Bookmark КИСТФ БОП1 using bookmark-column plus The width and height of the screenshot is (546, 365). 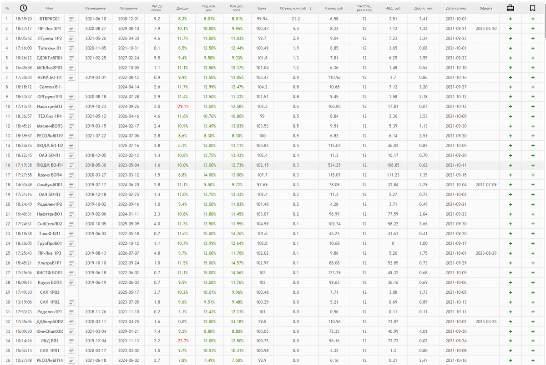pyautogui.click(x=533, y=272)
